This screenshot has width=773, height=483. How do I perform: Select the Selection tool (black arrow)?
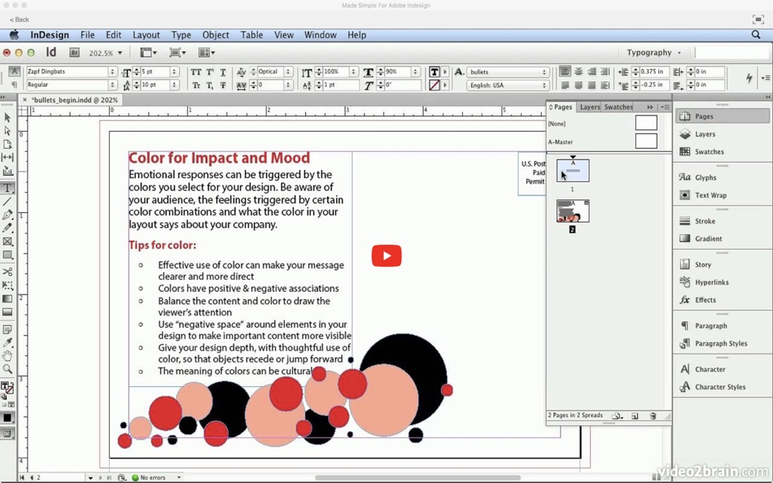click(7, 117)
